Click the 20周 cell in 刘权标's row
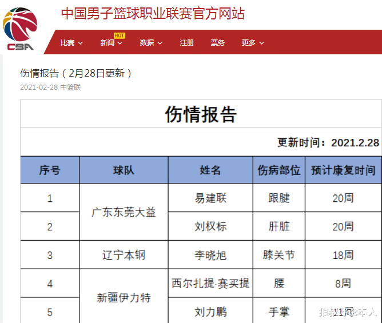Screen dimensions: 382x323 (343, 226)
